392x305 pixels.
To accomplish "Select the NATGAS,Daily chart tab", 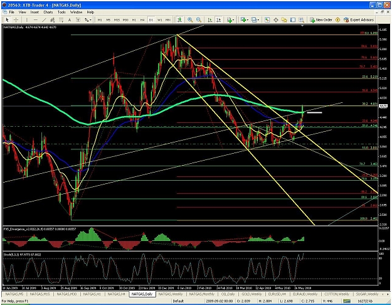I will coord(142,294).
